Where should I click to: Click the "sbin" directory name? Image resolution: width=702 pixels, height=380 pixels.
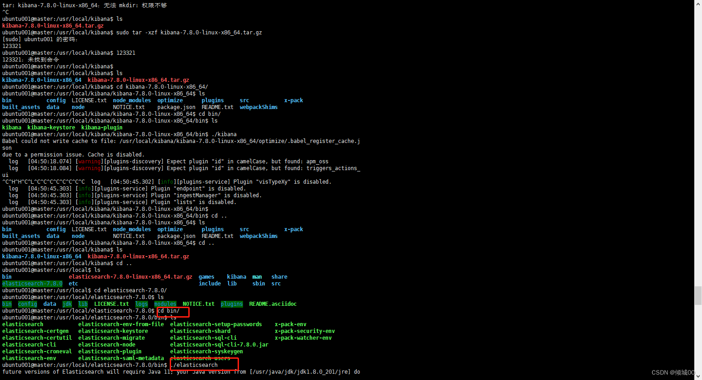pyautogui.click(x=259, y=284)
